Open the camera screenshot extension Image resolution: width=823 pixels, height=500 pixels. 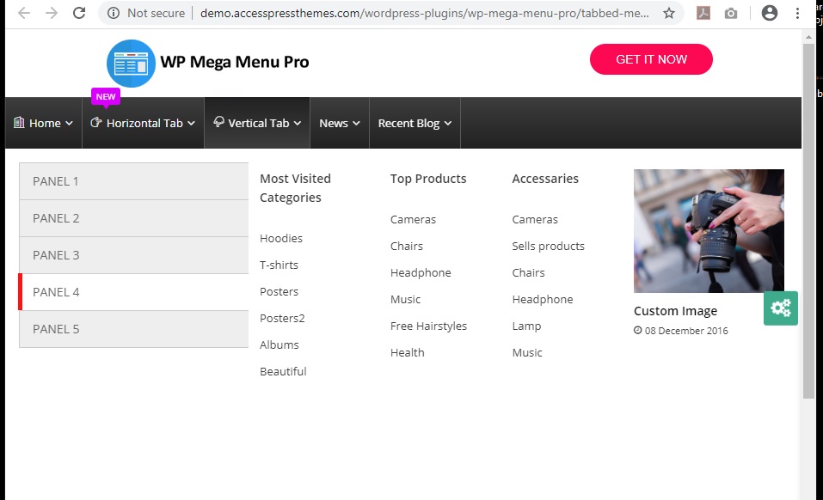pyautogui.click(x=731, y=14)
